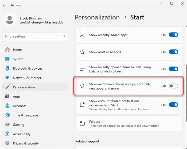Click the Time & language globe icon

[x=7, y=115]
